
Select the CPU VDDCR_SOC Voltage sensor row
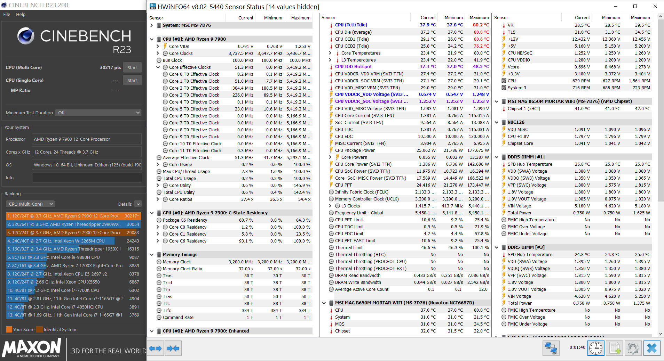click(x=409, y=101)
